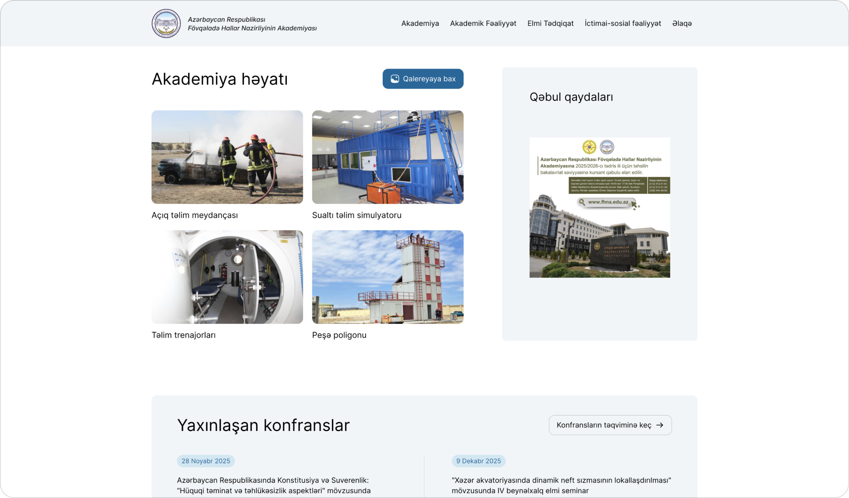View the training tower polygon photo
Screen dimensions: 849x498
coord(387,277)
